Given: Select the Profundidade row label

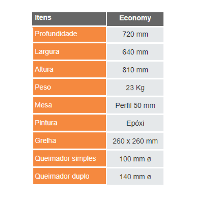Looking at the screenshot, I should [69, 34].
